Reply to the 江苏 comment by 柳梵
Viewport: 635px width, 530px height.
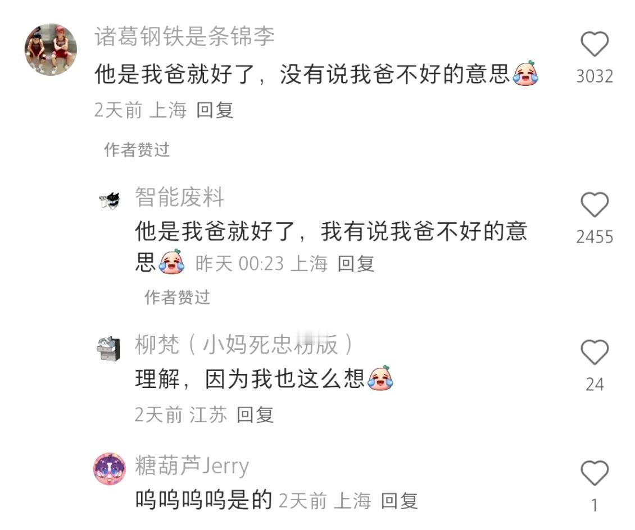point(255,415)
